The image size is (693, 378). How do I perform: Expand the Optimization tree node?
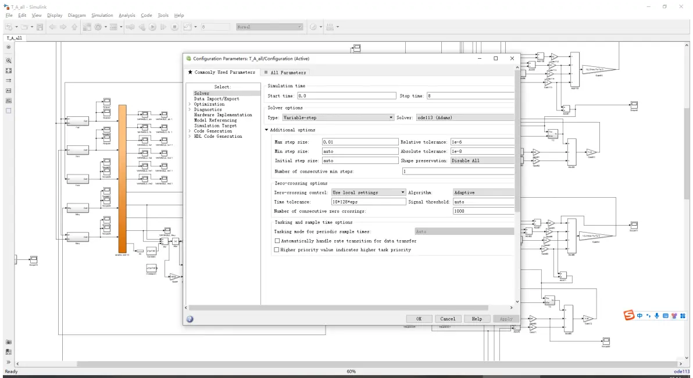[x=190, y=104]
